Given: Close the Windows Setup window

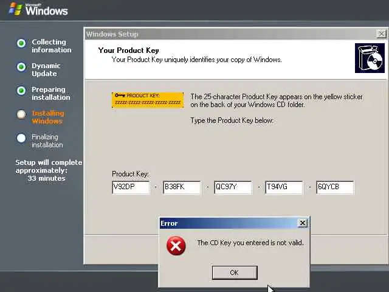Looking at the screenshot, I should pyautogui.click(x=381, y=34).
